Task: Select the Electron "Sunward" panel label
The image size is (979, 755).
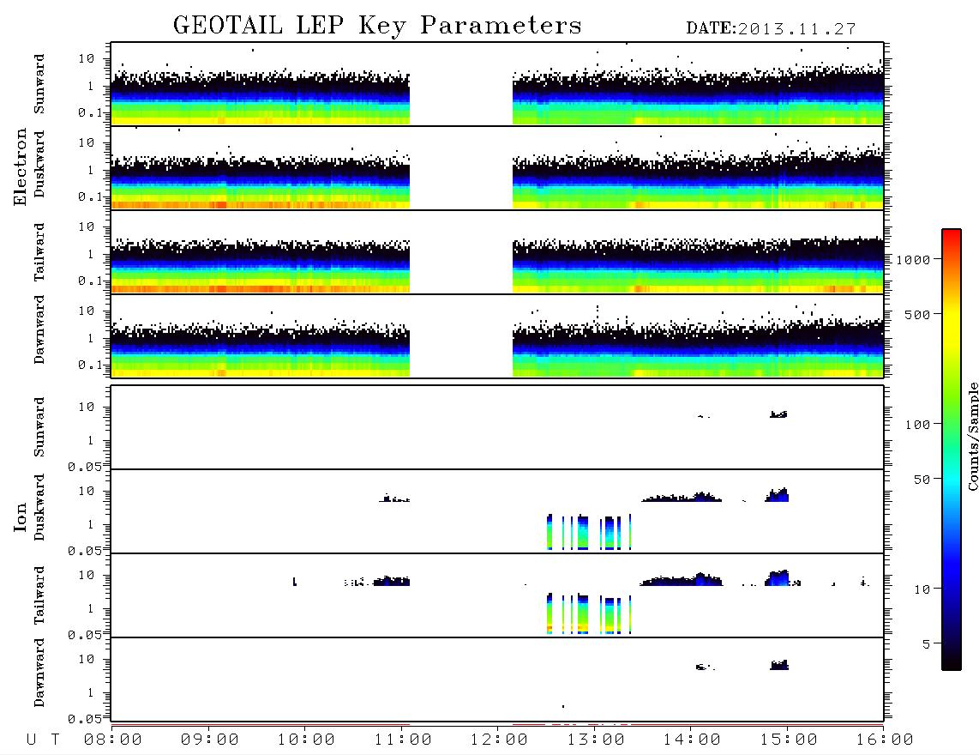Action: [39, 84]
